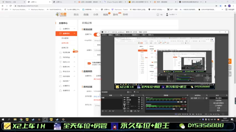Remove the selected scene in OBS
The image size is (236, 132).
pos(106,111)
